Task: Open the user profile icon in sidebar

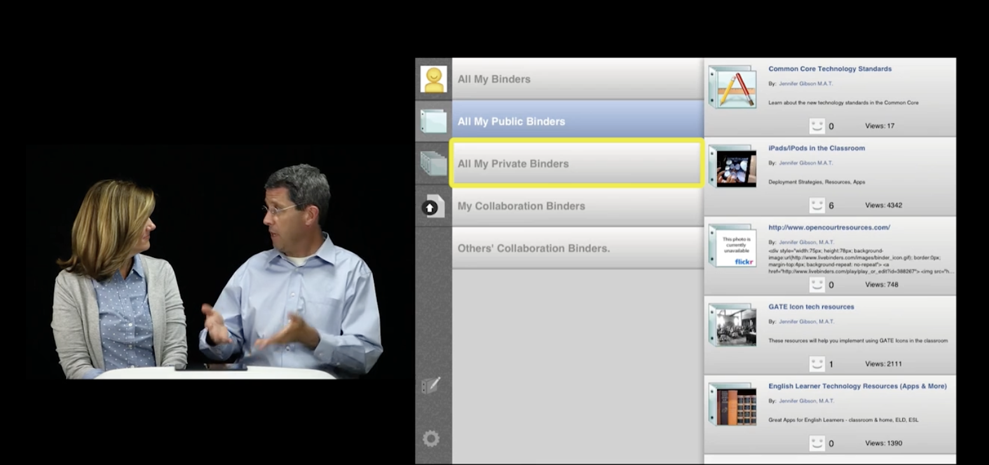Action: click(433, 77)
